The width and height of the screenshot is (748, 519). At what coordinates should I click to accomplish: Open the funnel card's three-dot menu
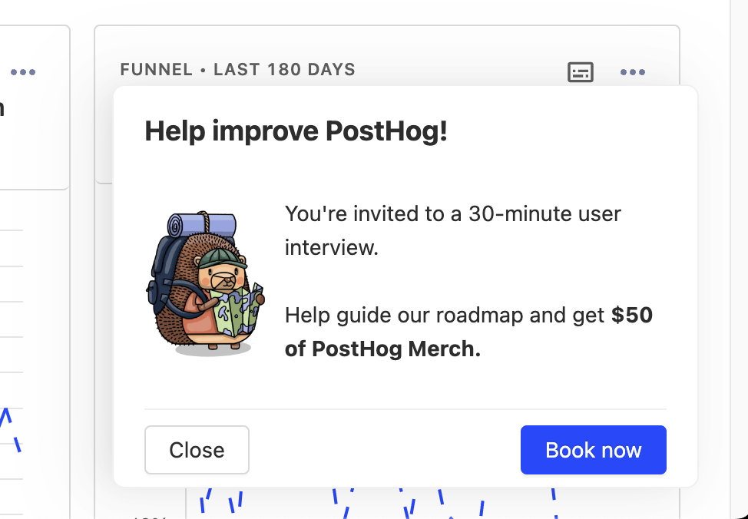tap(632, 72)
